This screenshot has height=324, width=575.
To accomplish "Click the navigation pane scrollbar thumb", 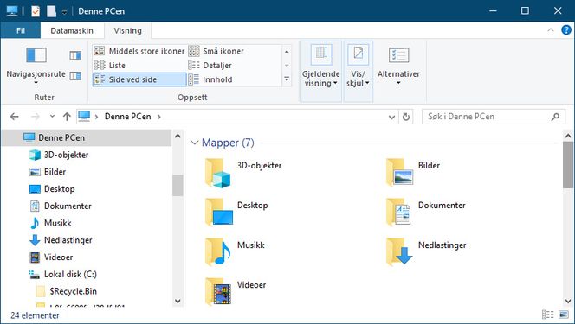I will [178, 185].
